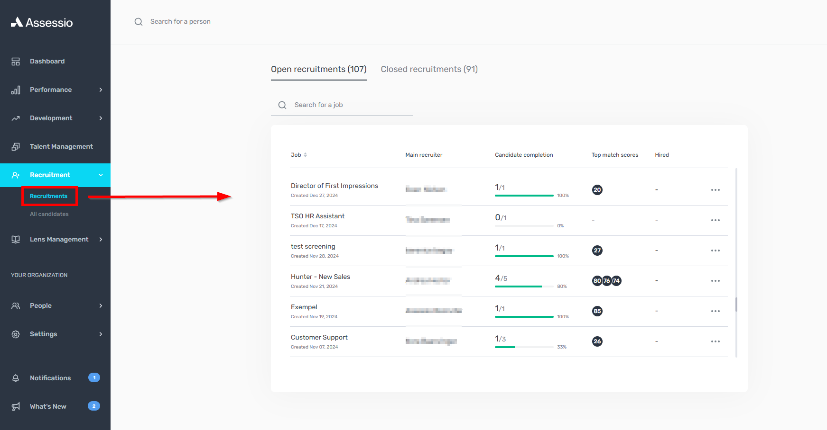Click top match score badge 85

(x=597, y=311)
